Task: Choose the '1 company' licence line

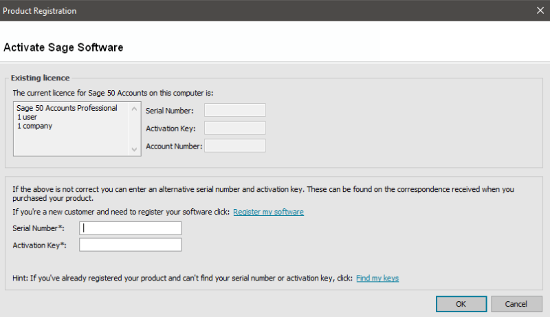Action: pyautogui.click(x=34, y=126)
